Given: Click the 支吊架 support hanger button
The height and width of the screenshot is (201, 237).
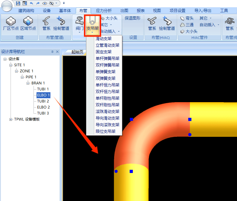Looking at the screenshot, I should 92,24.
